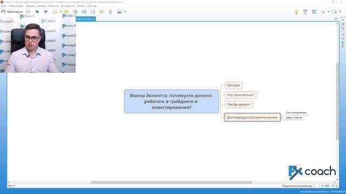Viewport: 346px width, 194px height.
Task: Open the top icon in the right sidebar
Action: coord(343,20)
